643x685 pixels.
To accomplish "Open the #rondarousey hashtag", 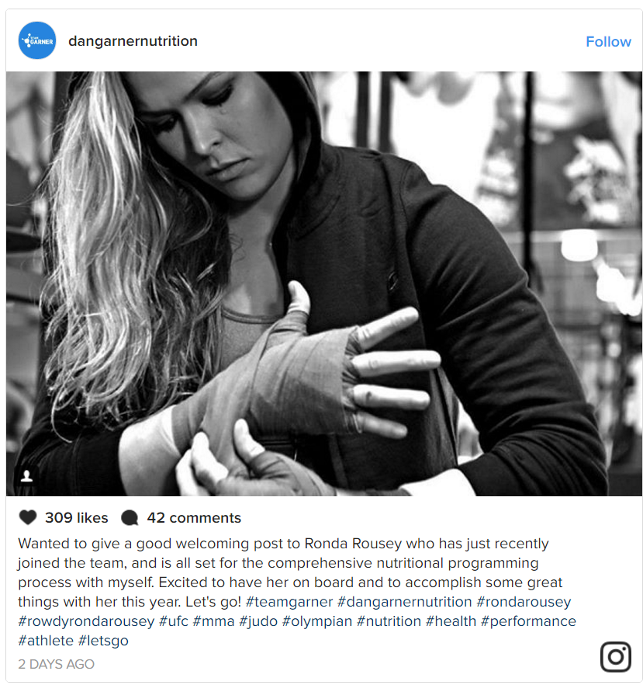I will (524, 602).
